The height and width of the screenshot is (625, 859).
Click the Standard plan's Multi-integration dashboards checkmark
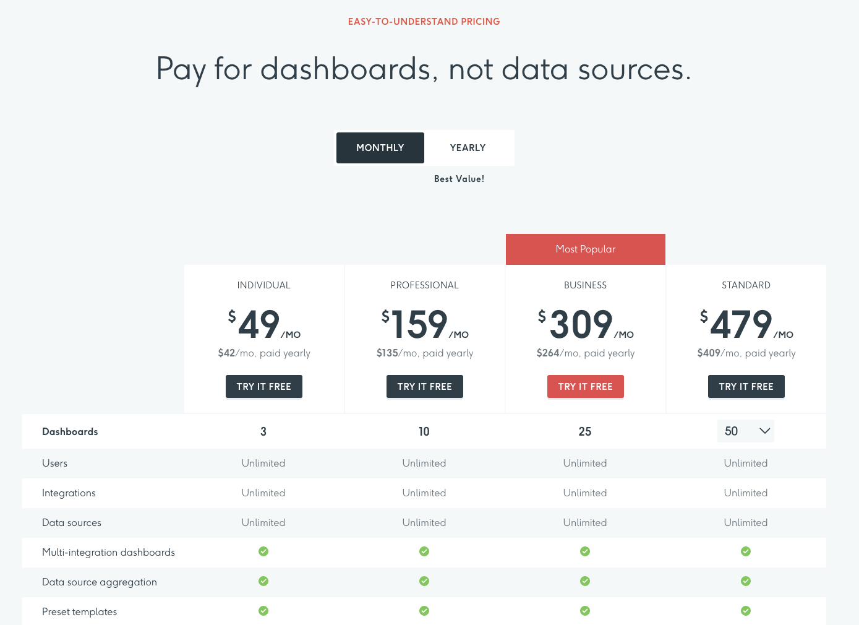[746, 551]
